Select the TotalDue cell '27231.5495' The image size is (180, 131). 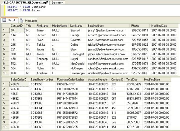click(x=133, y=84)
